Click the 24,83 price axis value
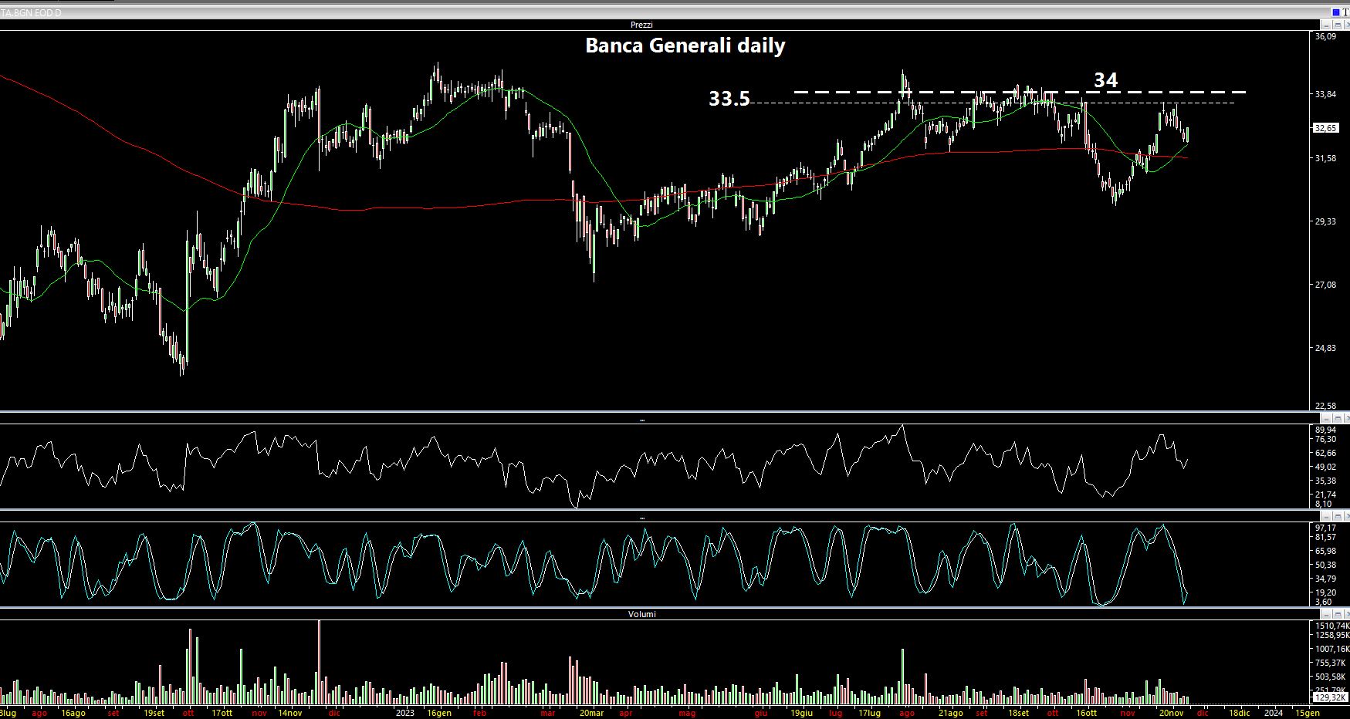This screenshot has width=1350, height=719. coord(1325,348)
